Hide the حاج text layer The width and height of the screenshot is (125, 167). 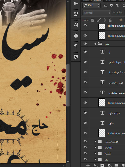(85, 123)
